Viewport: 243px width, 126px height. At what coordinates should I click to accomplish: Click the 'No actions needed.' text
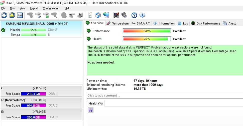click(x=101, y=62)
